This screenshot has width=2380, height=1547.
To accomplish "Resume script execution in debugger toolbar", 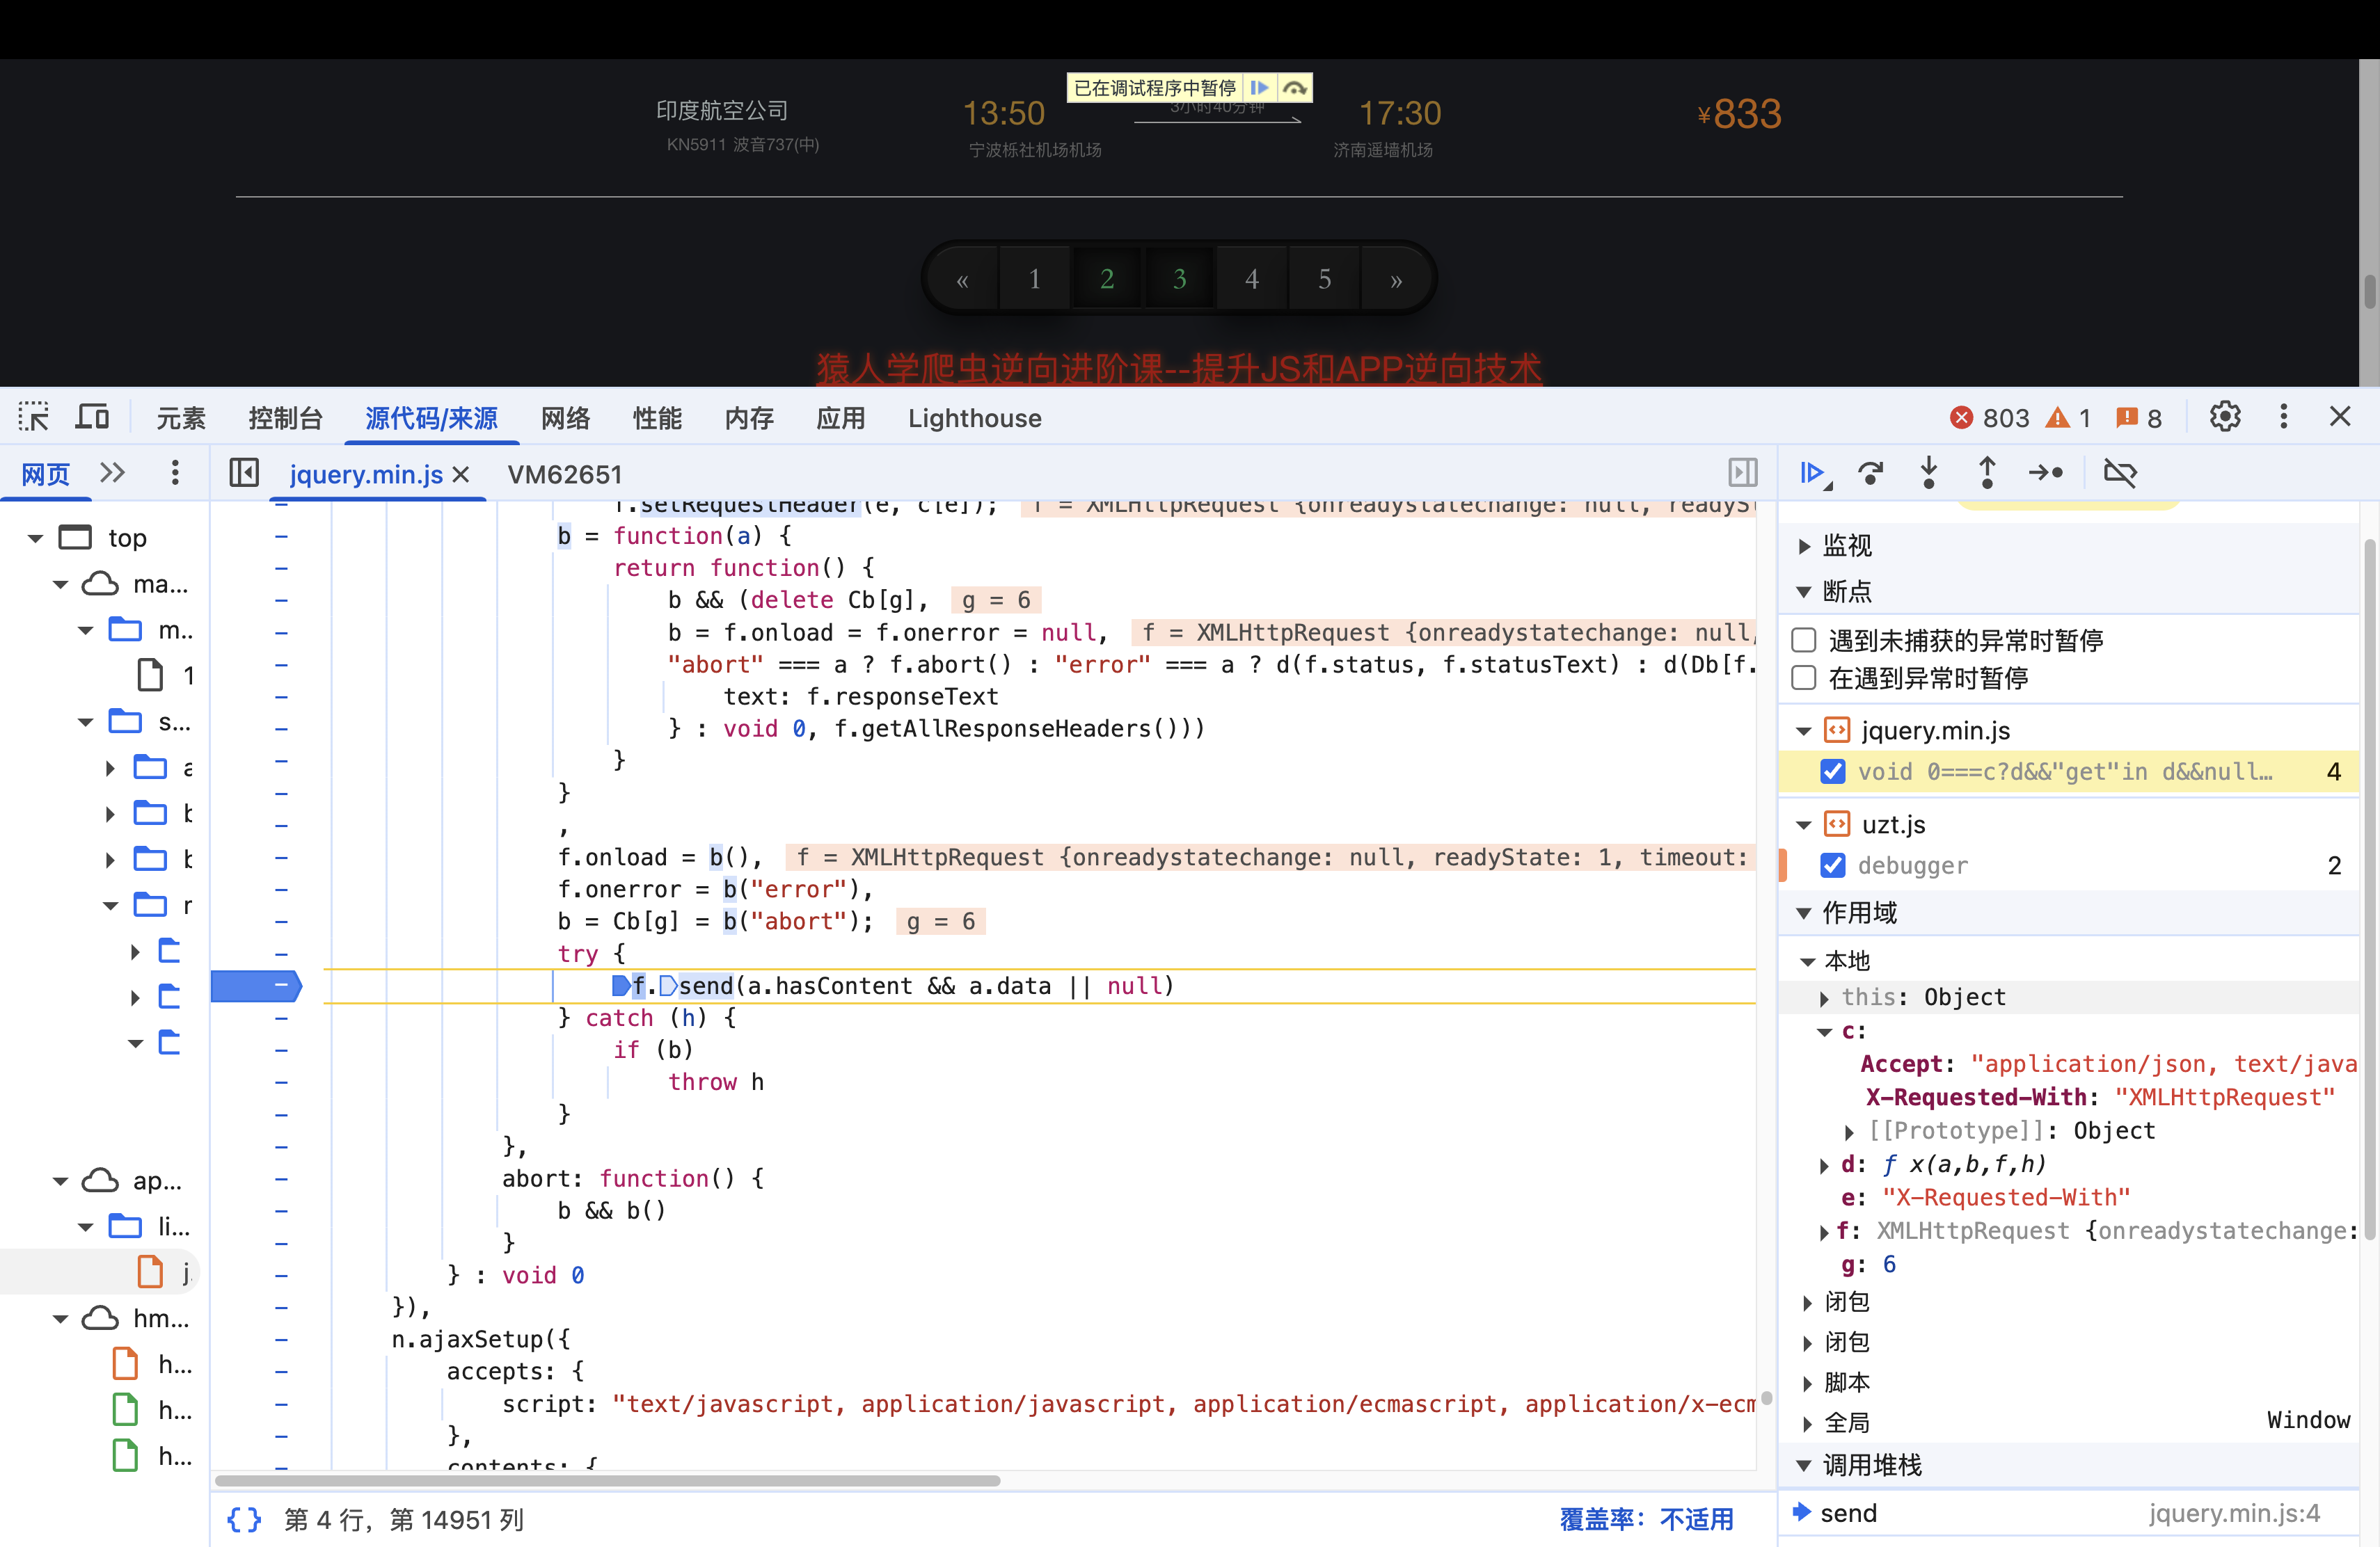I will 1811,473.
